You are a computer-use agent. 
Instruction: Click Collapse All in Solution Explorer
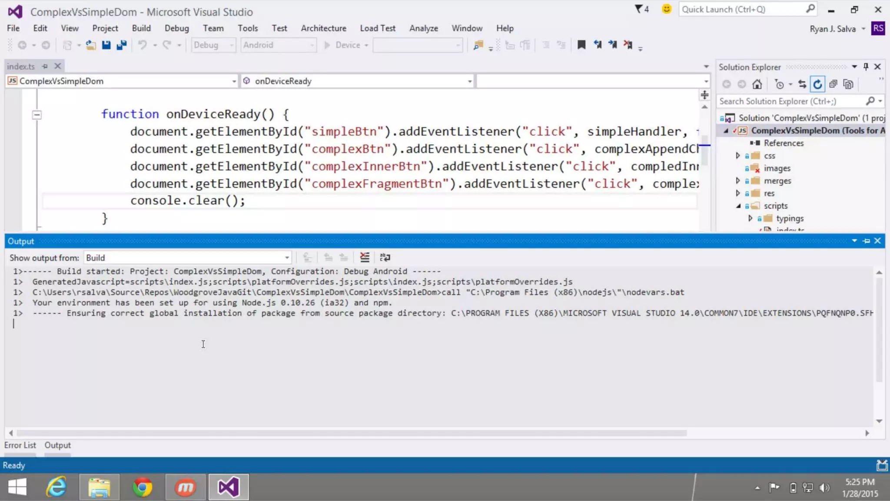833,84
